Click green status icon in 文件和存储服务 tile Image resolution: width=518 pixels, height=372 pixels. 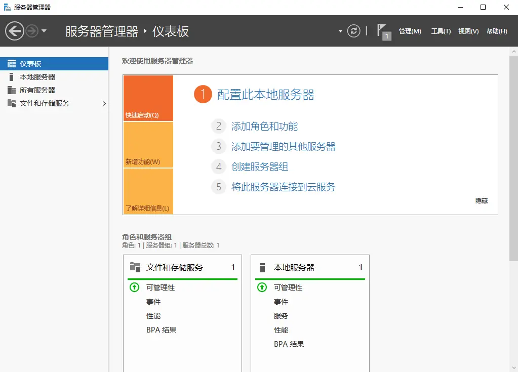tap(135, 287)
